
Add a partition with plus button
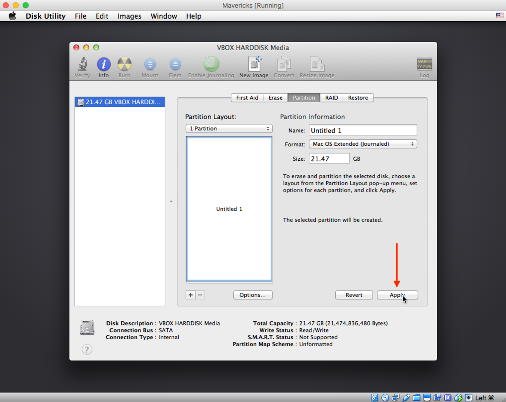191,295
